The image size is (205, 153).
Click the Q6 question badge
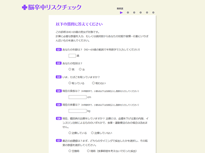pyautogui.click(x=59, y=118)
